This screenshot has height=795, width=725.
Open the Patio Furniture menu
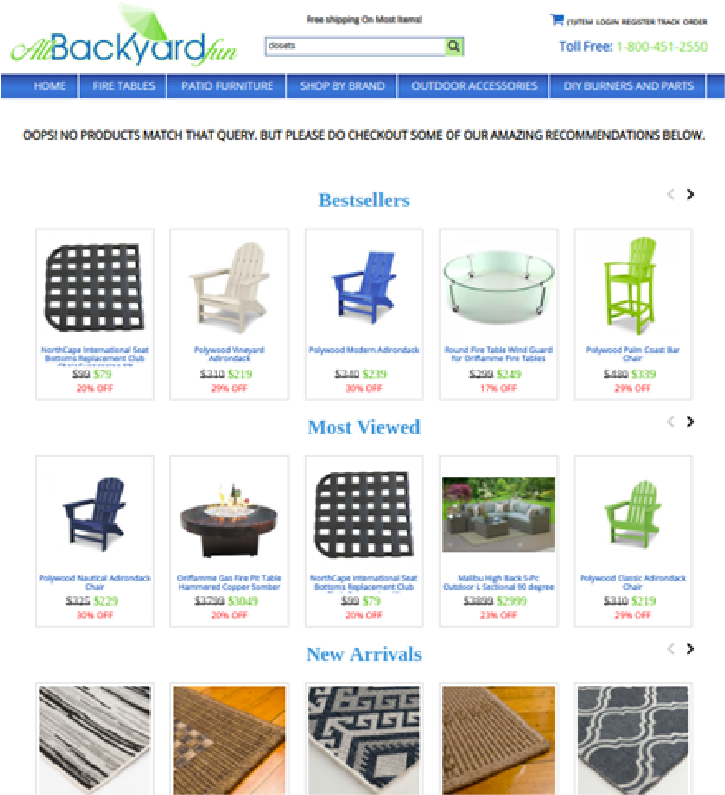coord(227,86)
